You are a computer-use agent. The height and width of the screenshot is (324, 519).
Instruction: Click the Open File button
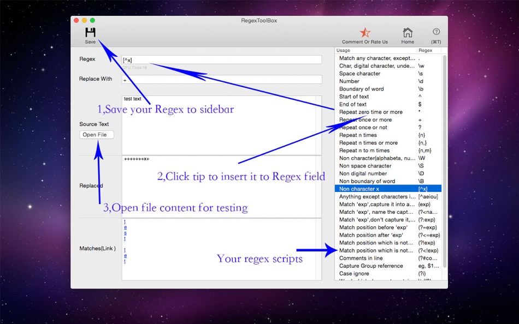tap(97, 135)
